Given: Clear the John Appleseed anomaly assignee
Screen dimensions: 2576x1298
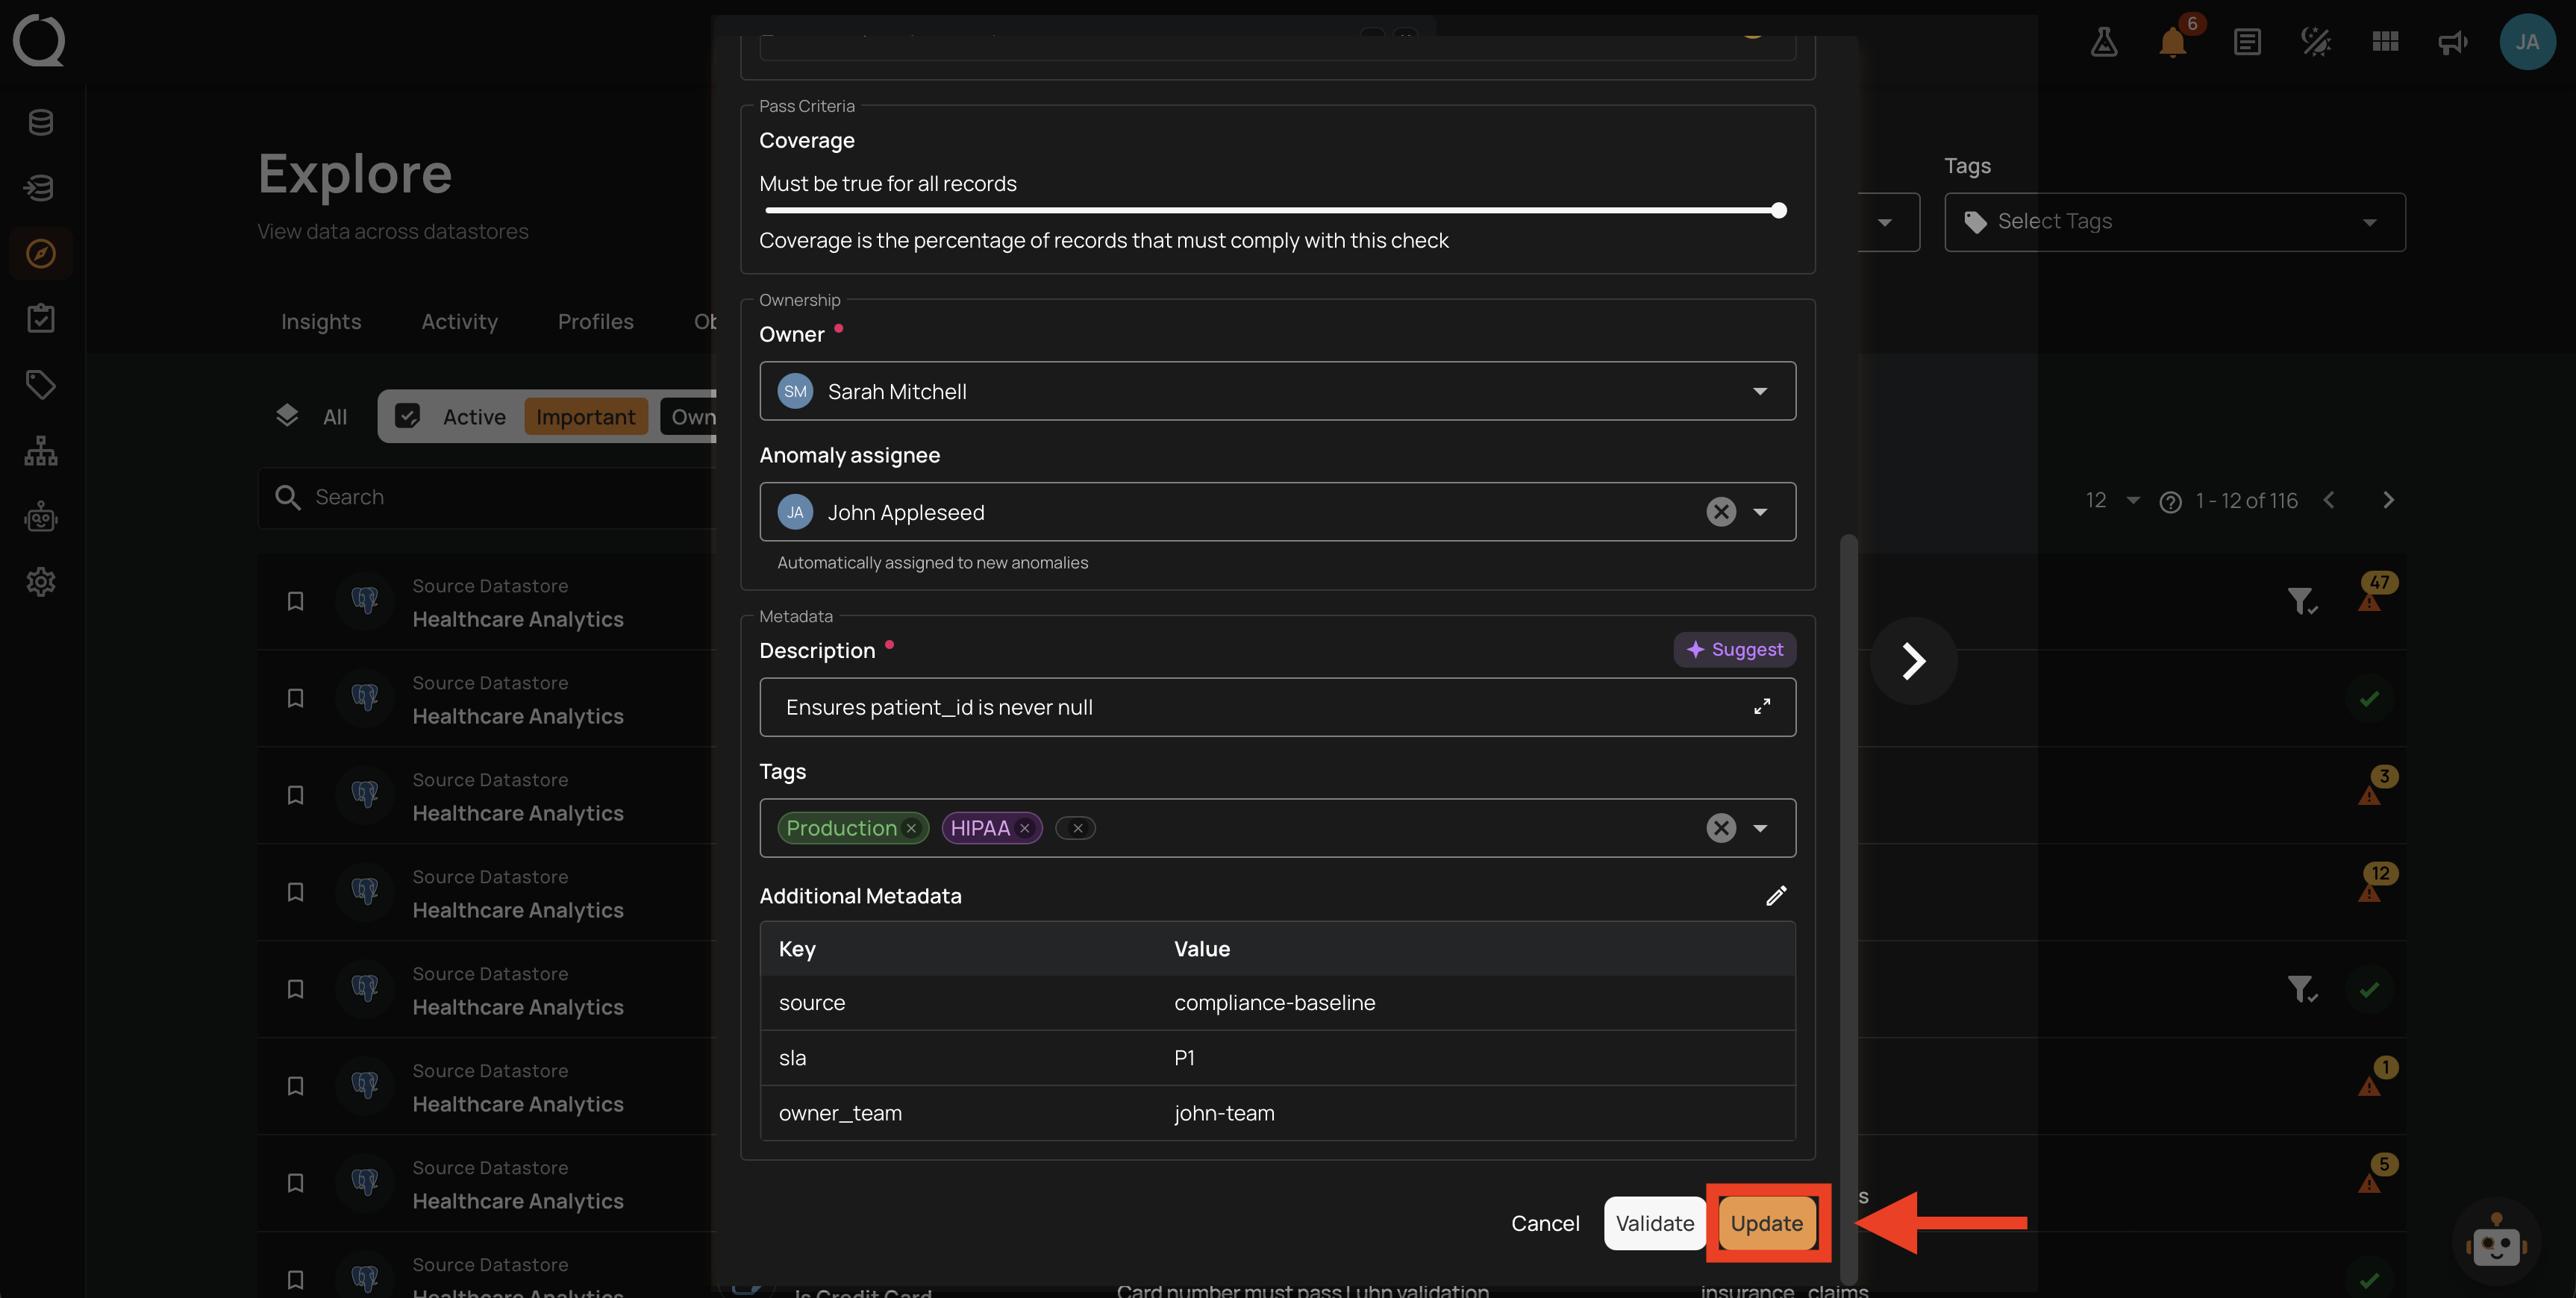Looking at the screenshot, I should [x=1721, y=512].
